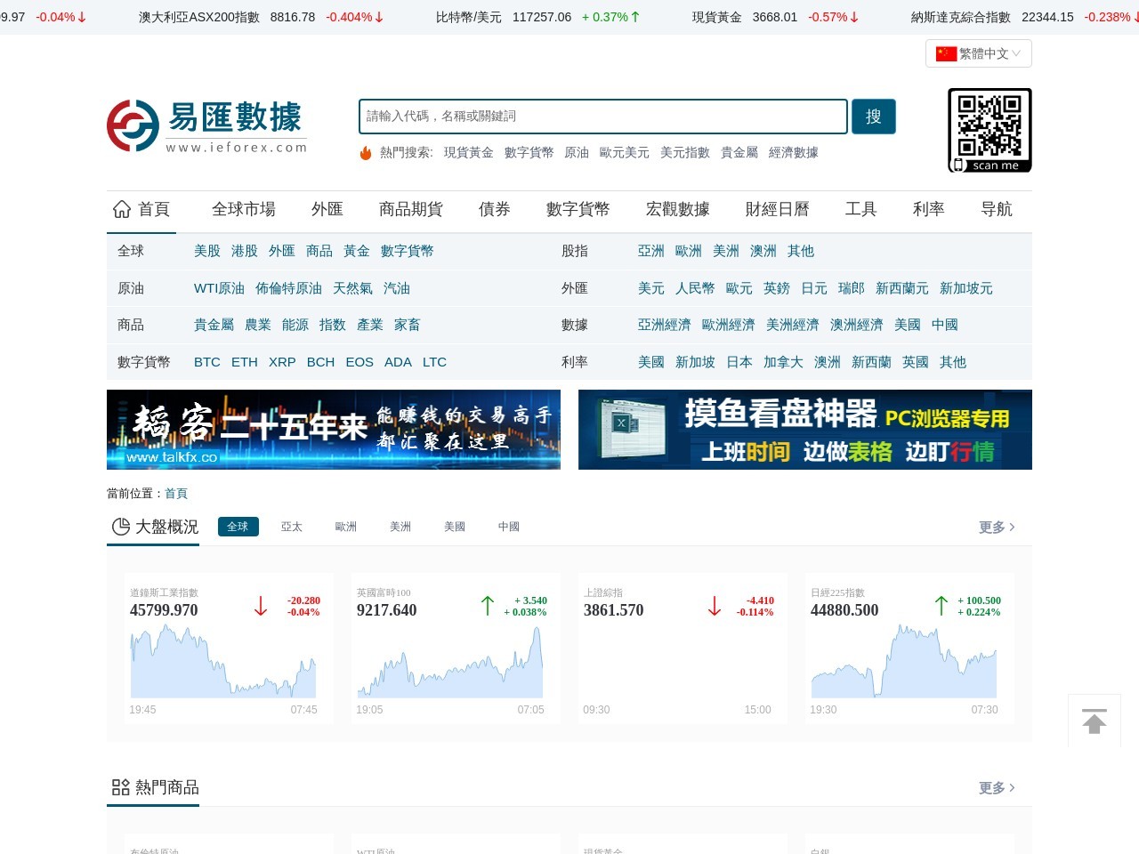The image size is (1139, 854).
Task: Open the 全球市場 nav menu
Action: tap(244, 209)
